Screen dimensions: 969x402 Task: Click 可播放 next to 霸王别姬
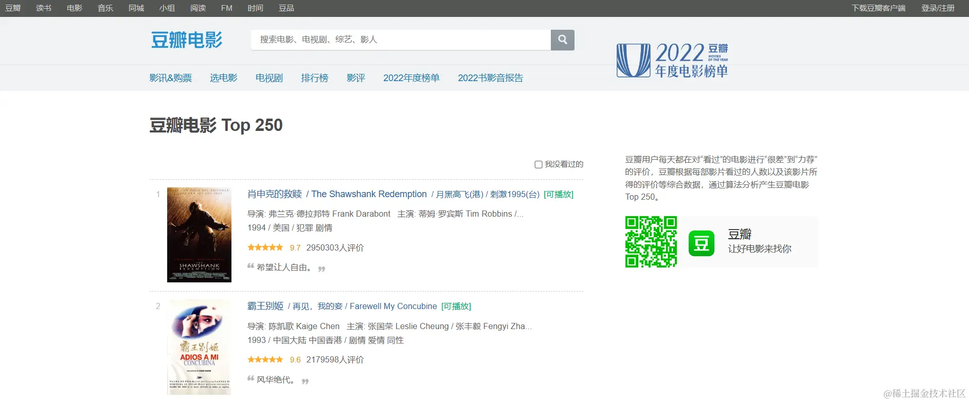tap(456, 307)
